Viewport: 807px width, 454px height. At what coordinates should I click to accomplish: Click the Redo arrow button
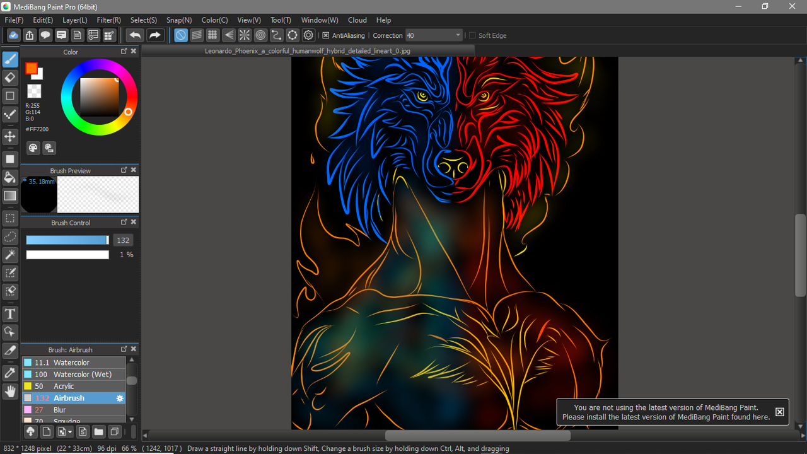[155, 35]
